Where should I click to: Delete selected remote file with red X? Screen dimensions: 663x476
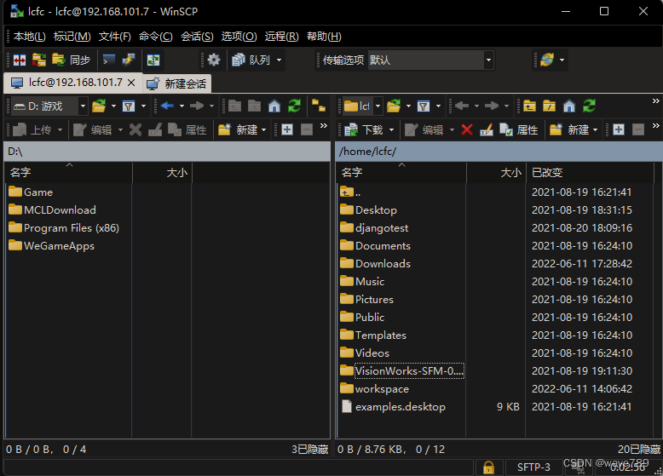[467, 129]
